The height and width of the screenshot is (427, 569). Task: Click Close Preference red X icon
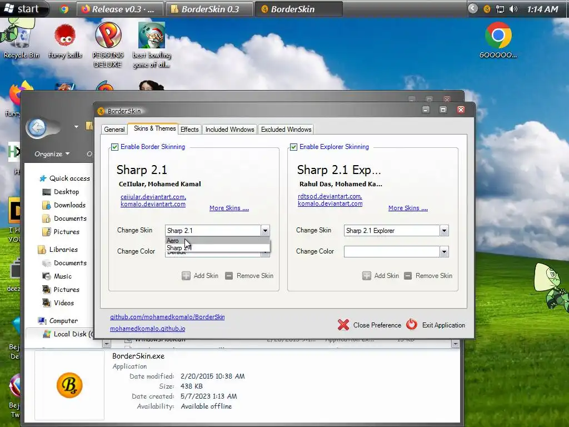coord(343,325)
